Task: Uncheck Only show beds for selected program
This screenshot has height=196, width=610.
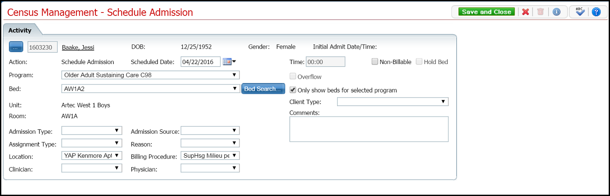Action: coord(293,90)
